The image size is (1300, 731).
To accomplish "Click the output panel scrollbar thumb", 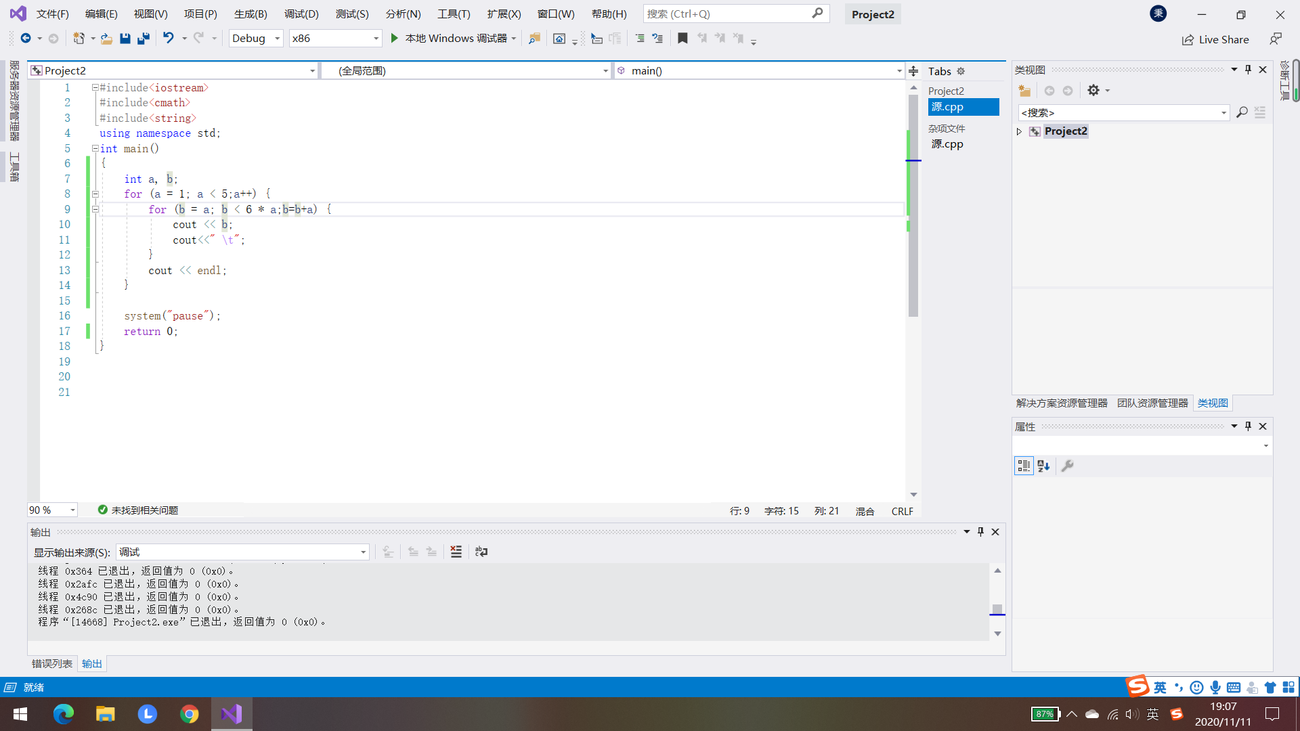I will (997, 608).
